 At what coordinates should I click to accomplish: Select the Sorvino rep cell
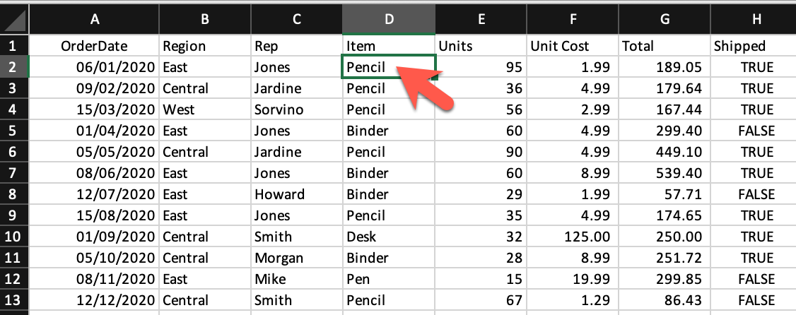pos(295,110)
